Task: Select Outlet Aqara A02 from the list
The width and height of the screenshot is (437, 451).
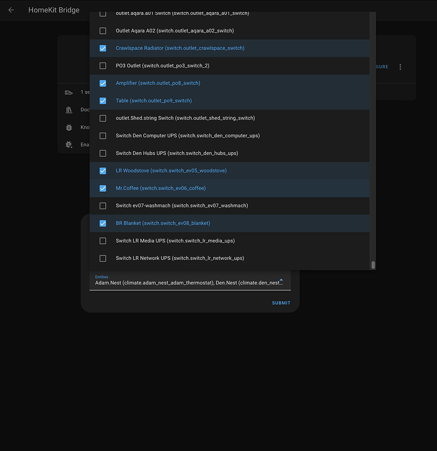Action: (x=230, y=31)
